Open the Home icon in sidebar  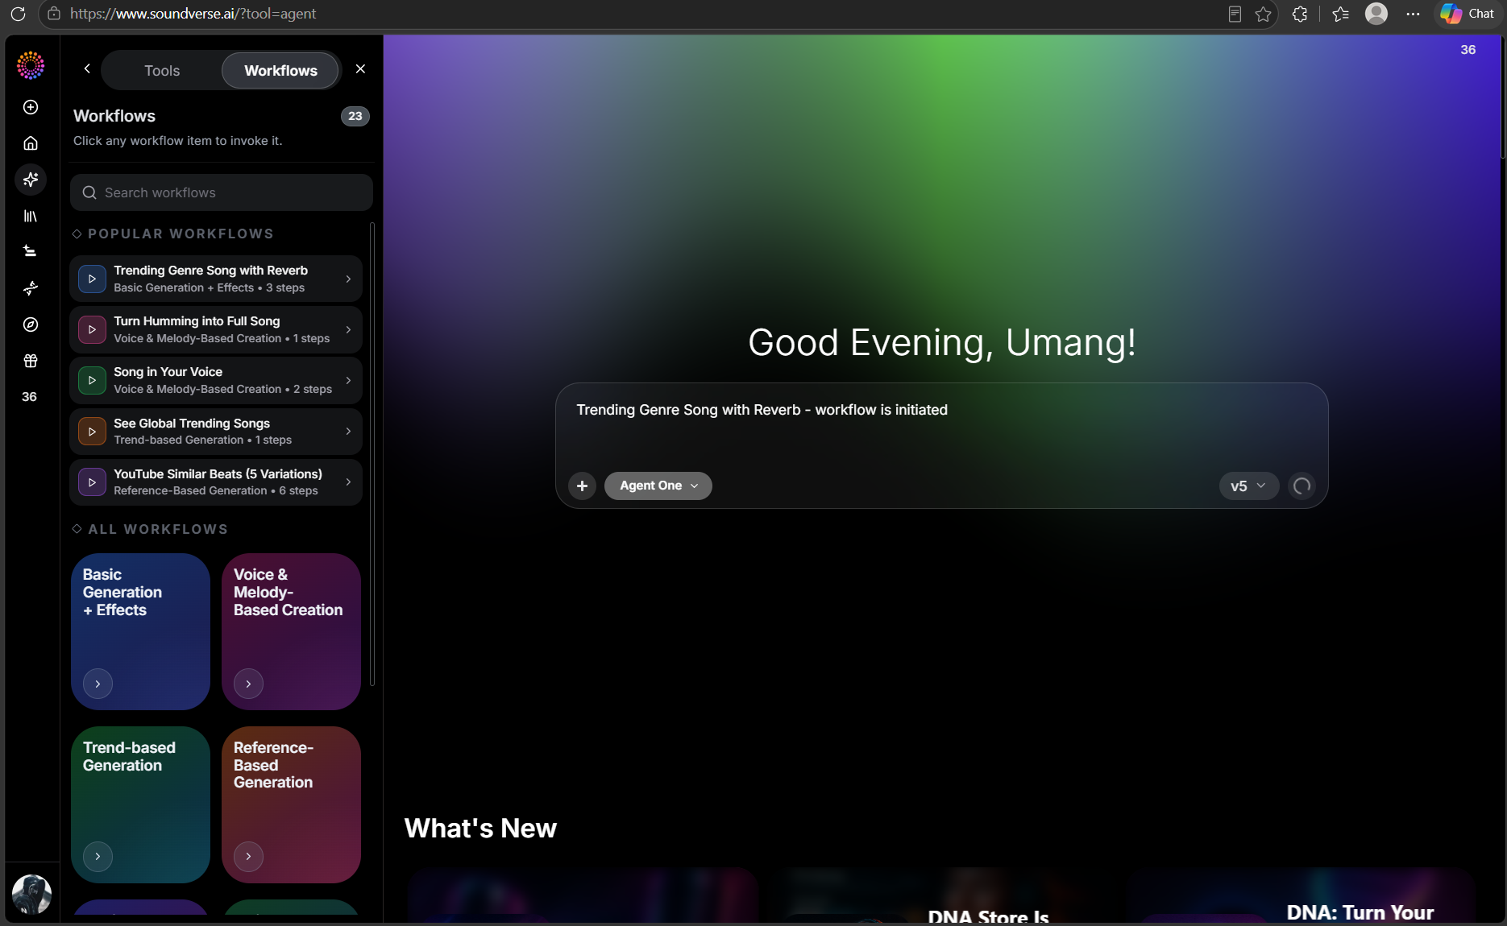31,143
